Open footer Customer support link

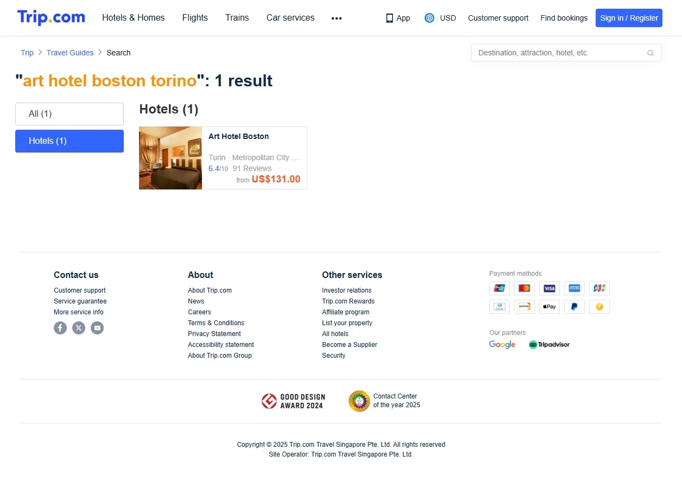pos(80,290)
